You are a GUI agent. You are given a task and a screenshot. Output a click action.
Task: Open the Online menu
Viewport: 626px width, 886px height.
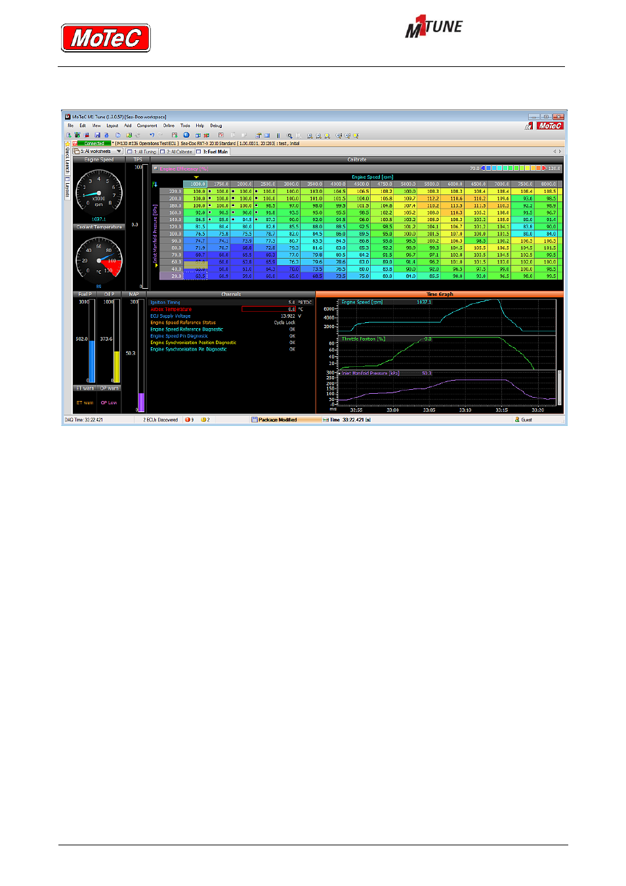pos(169,125)
